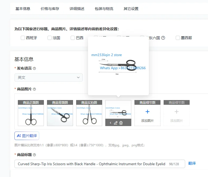Switch to 价格与库存 tab
Image resolution: width=208 pixels, height=177 pixels.
point(50,9)
